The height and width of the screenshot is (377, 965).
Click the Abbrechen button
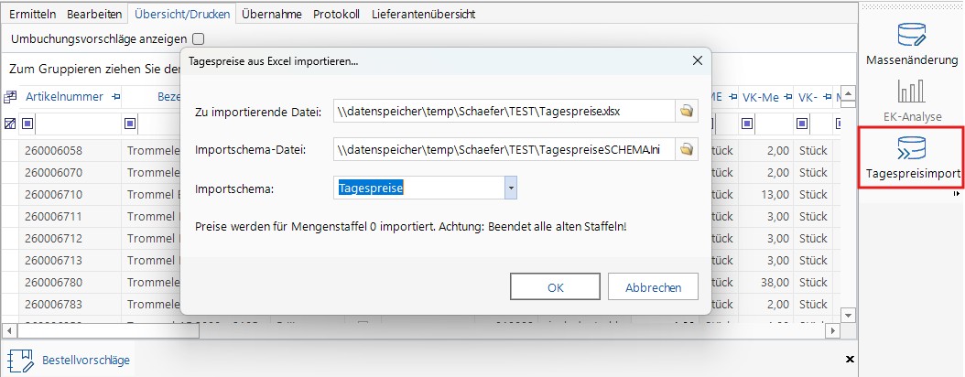653,287
